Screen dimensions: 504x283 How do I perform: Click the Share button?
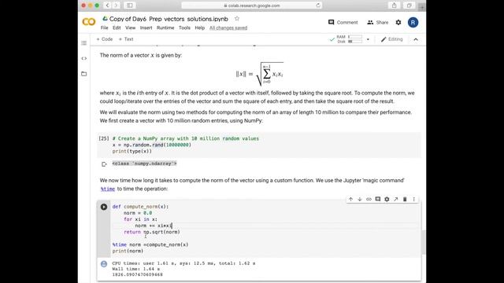(378, 22)
